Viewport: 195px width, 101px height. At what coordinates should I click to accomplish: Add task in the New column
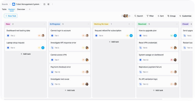pyautogui.click(x=26, y=54)
